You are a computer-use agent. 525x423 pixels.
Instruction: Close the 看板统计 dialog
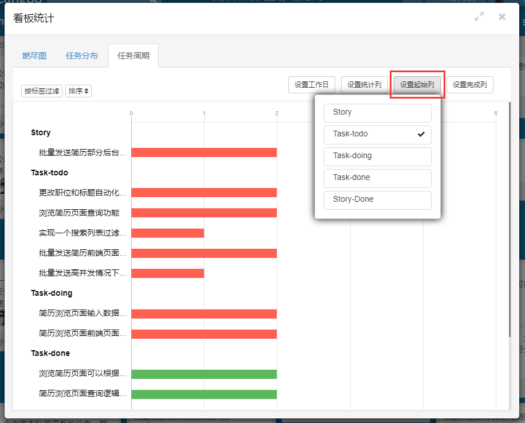coord(502,17)
